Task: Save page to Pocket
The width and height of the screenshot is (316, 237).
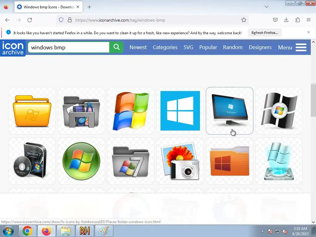Action: 275,20
